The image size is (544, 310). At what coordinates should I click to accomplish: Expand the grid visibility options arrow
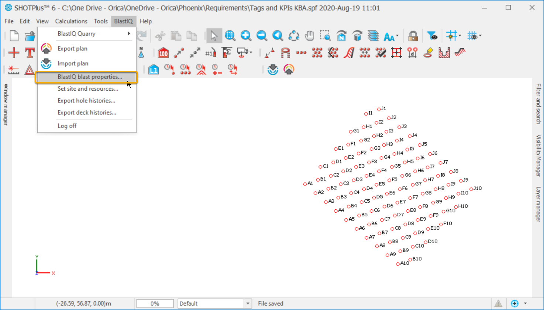[480, 36]
